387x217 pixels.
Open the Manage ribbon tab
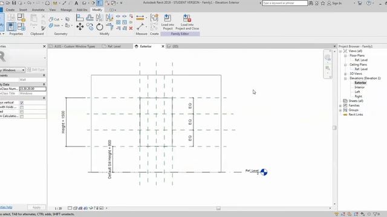click(x=66, y=10)
